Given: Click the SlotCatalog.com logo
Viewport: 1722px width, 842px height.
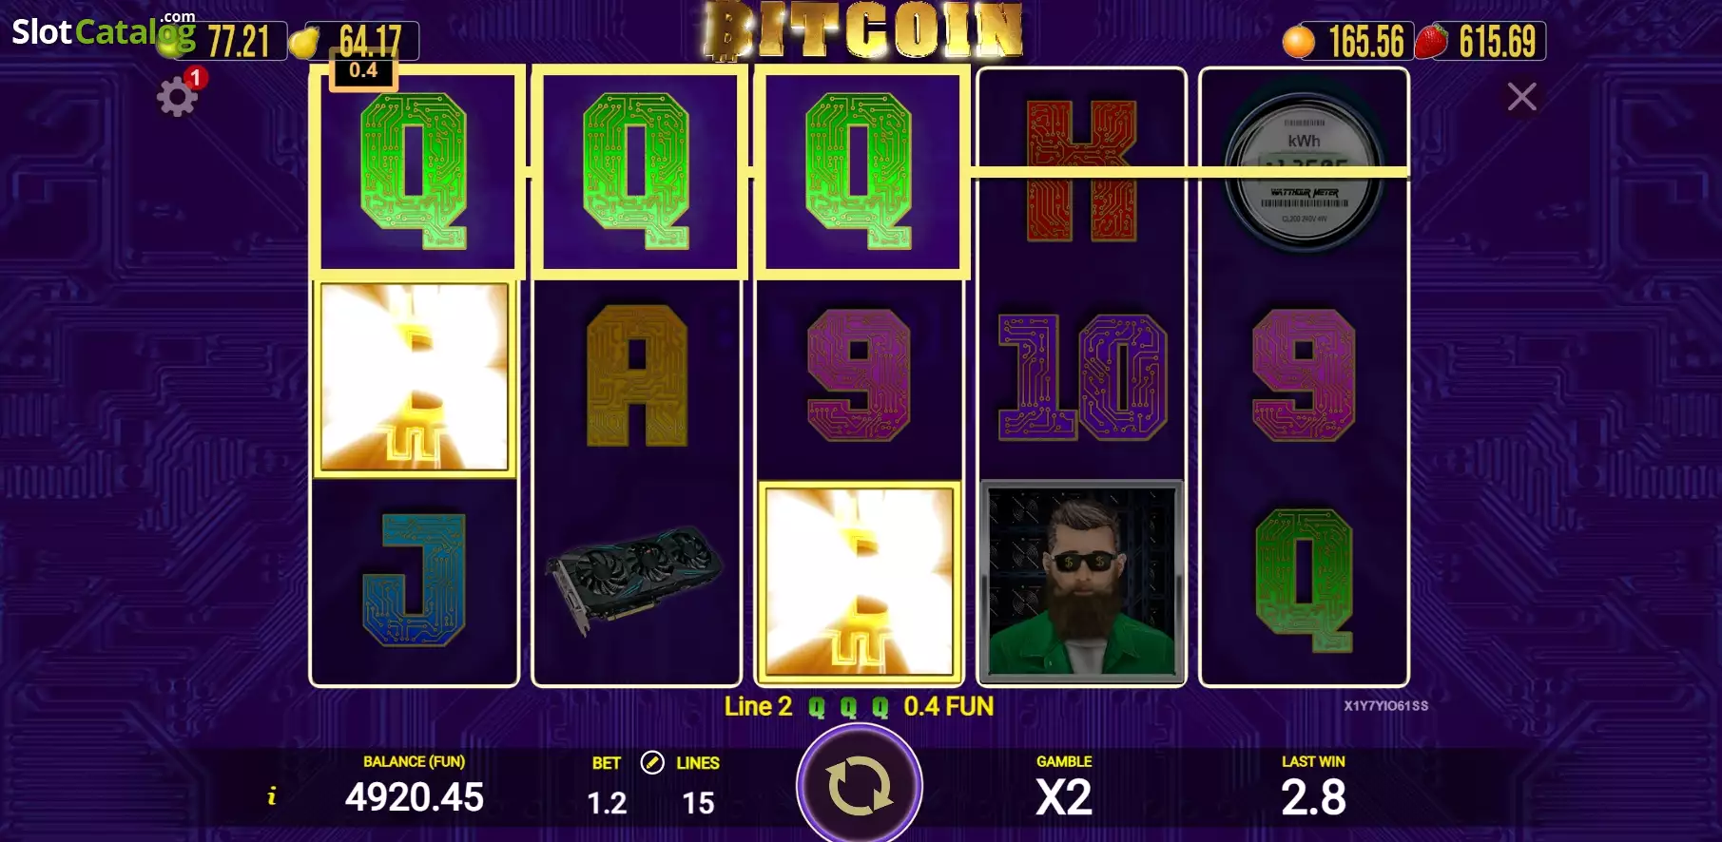Looking at the screenshot, I should pos(104,31).
